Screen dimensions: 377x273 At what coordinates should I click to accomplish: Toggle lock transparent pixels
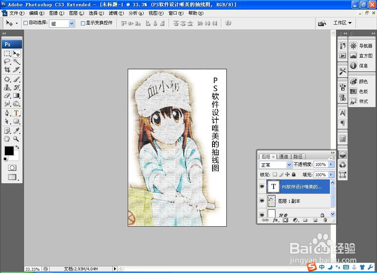pyautogui.click(x=275, y=174)
